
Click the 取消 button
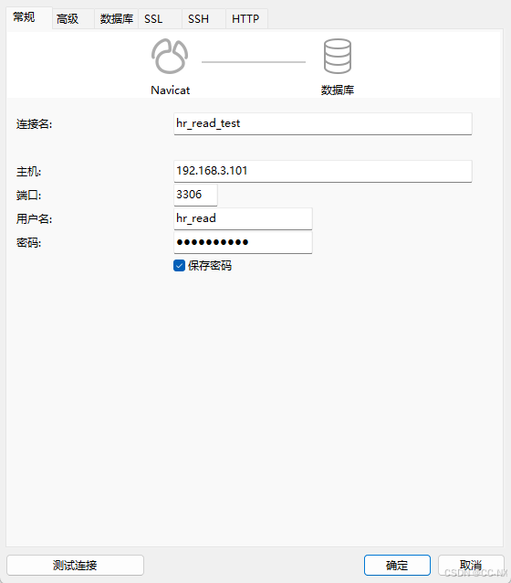[x=471, y=565]
